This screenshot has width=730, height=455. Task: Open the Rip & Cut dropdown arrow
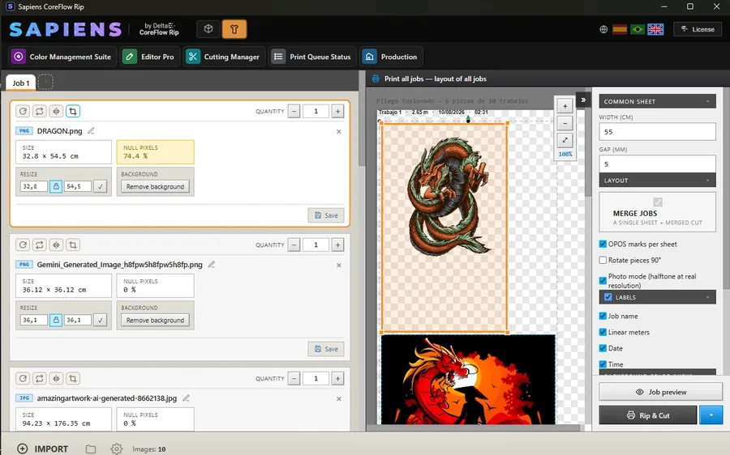click(711, 415)
